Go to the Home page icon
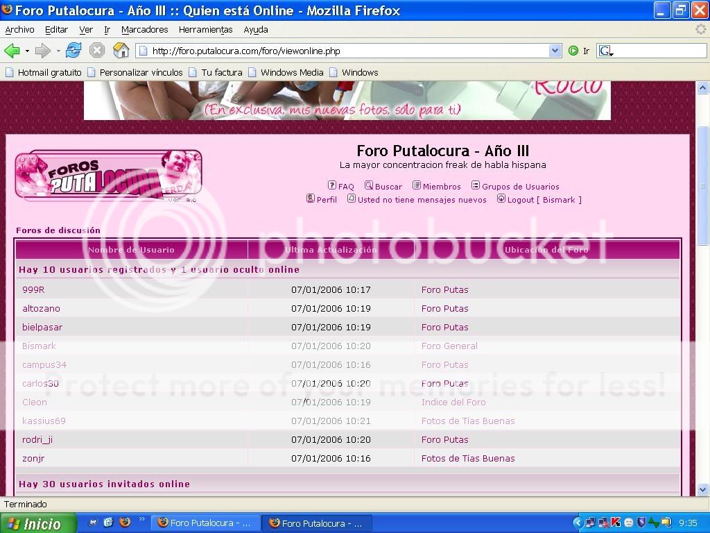 pos(121,51)
